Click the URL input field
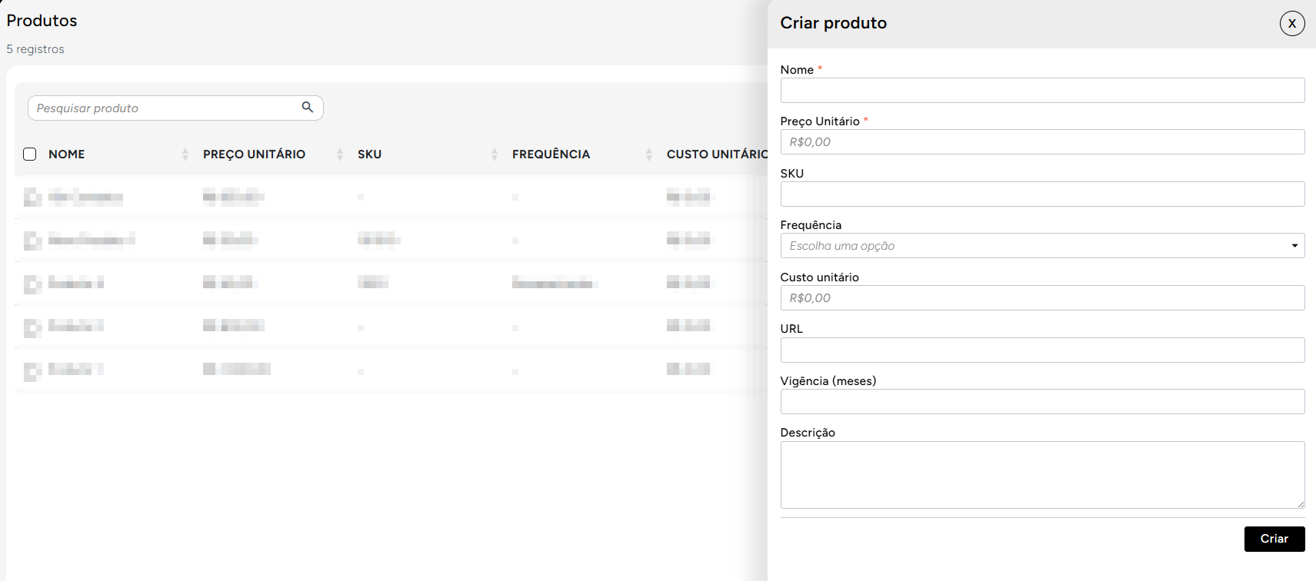The height and width of the screenshot is (581, 1316). tap(1042, 350)
